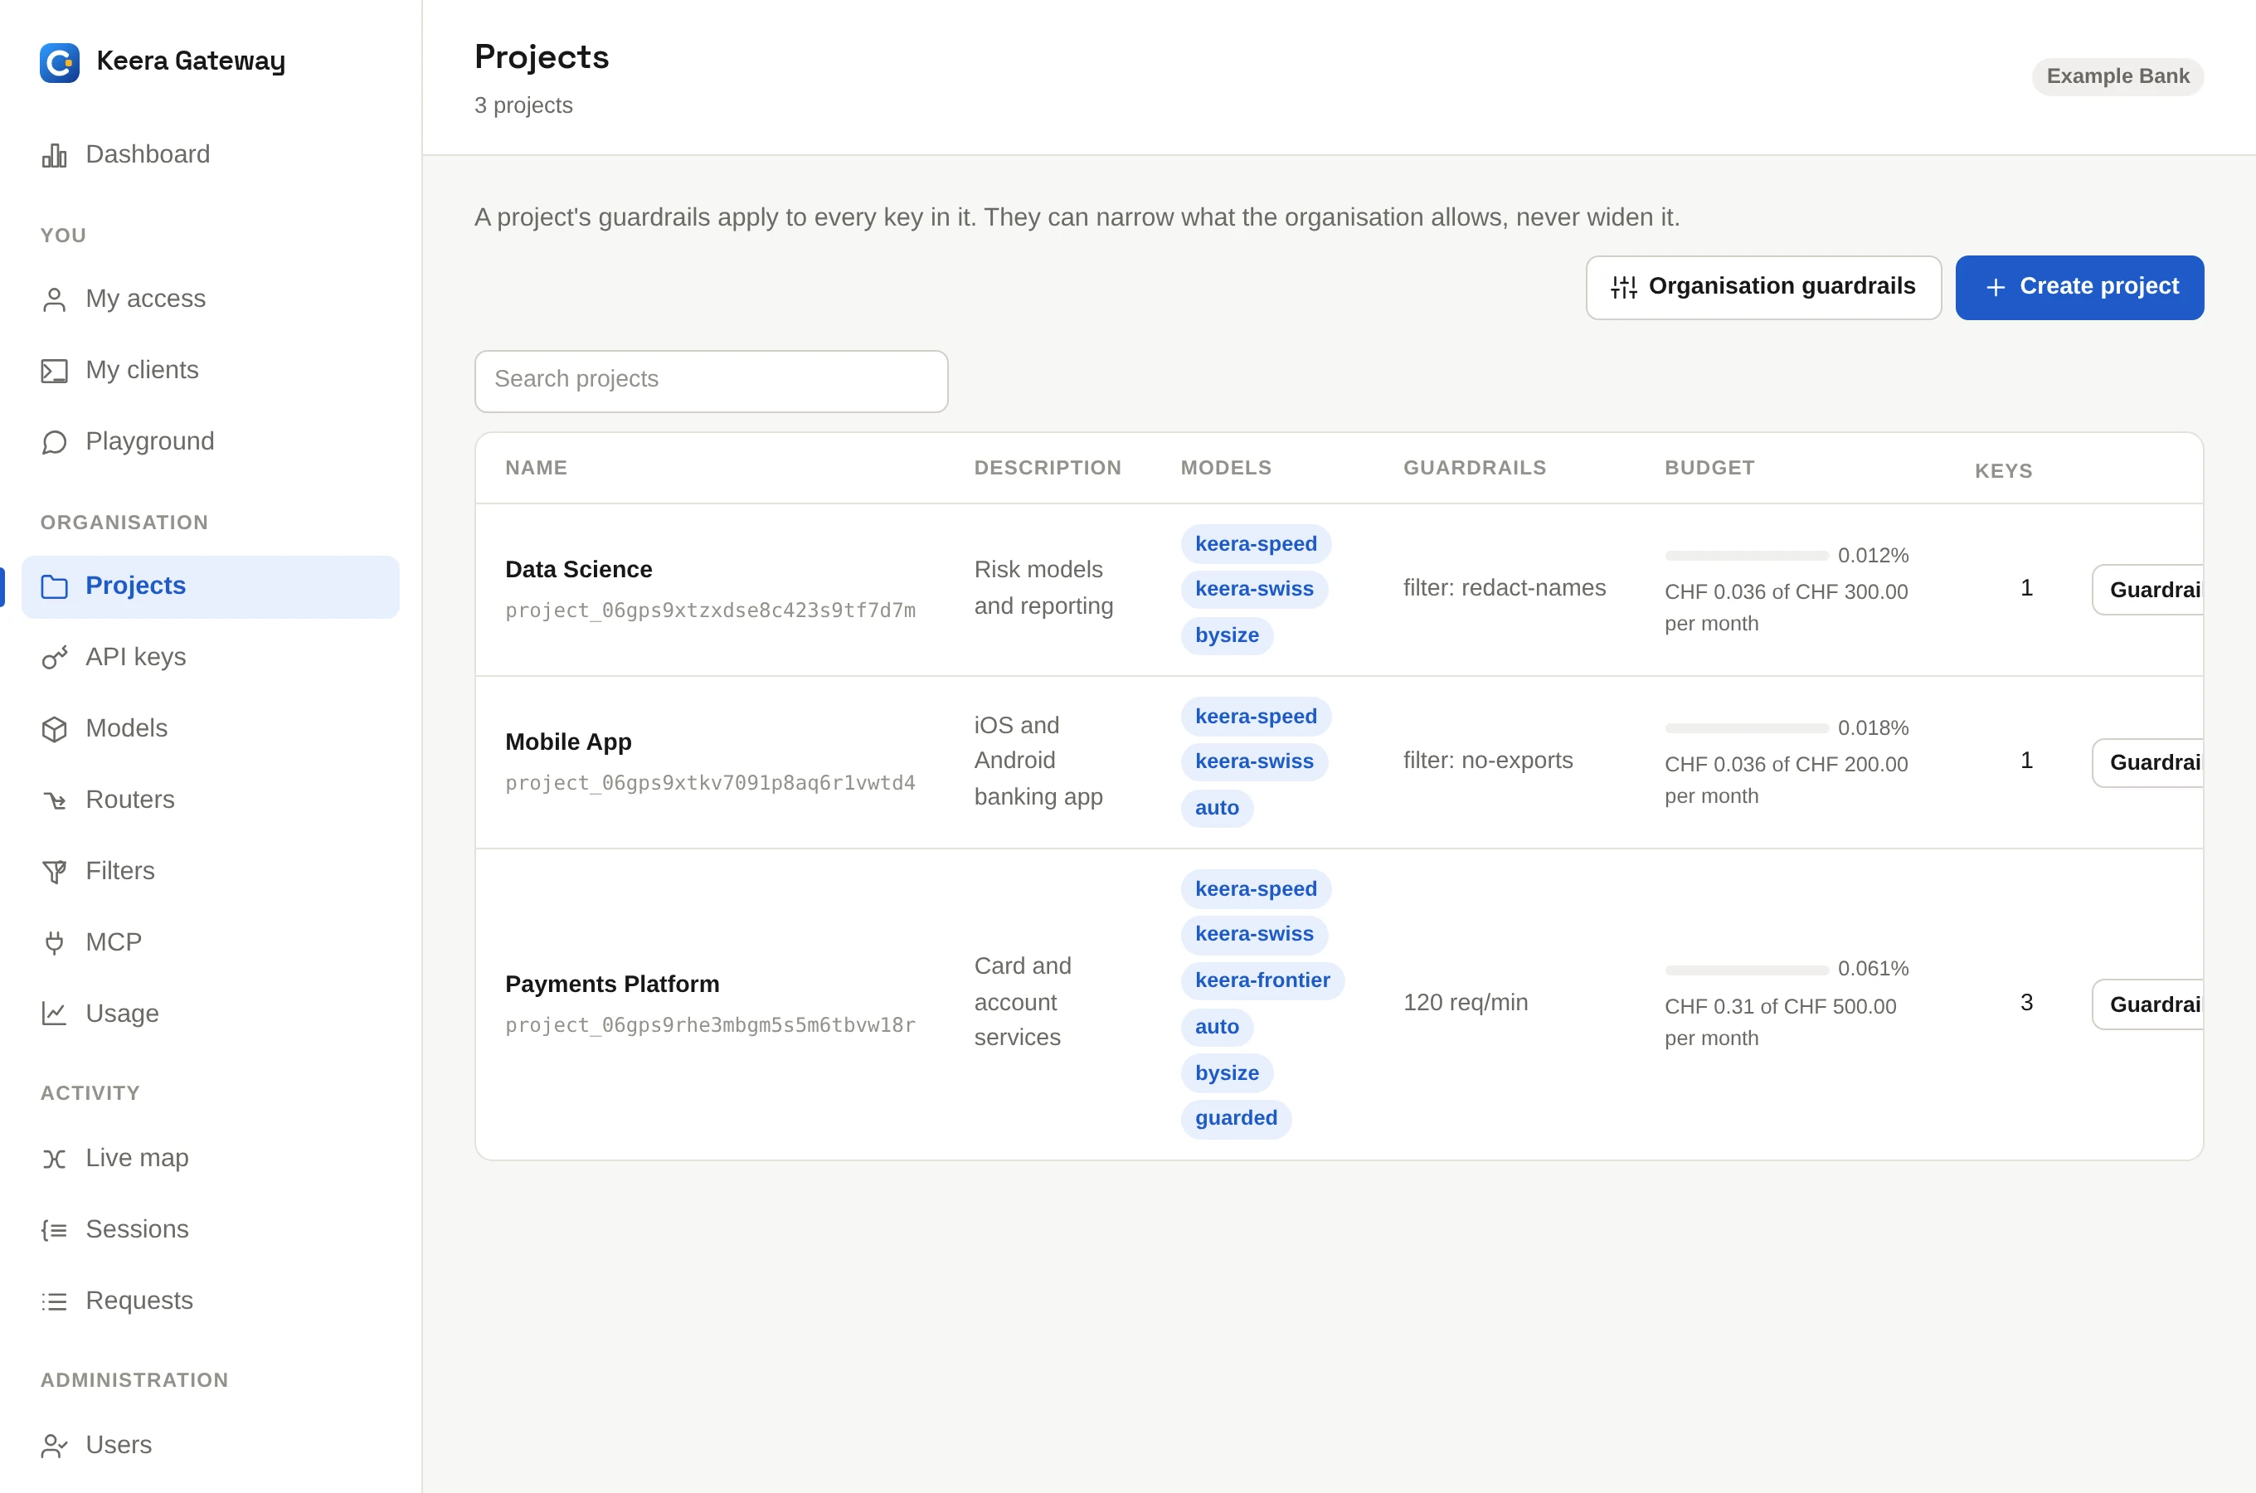Open Guardrails for Mobile App row
The height and width of the screenshot is (1493, 2256).
2148,763
